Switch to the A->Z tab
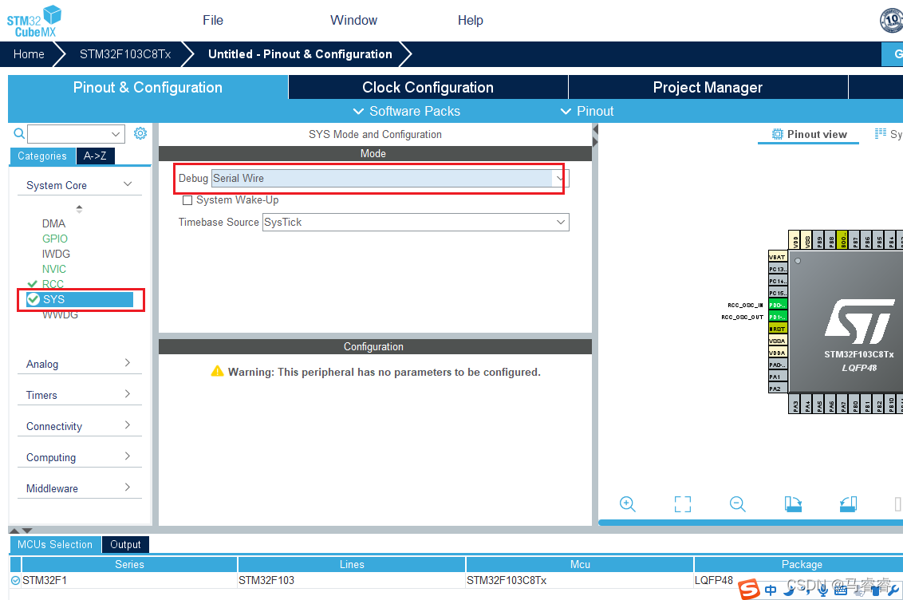 coord(95,156)
